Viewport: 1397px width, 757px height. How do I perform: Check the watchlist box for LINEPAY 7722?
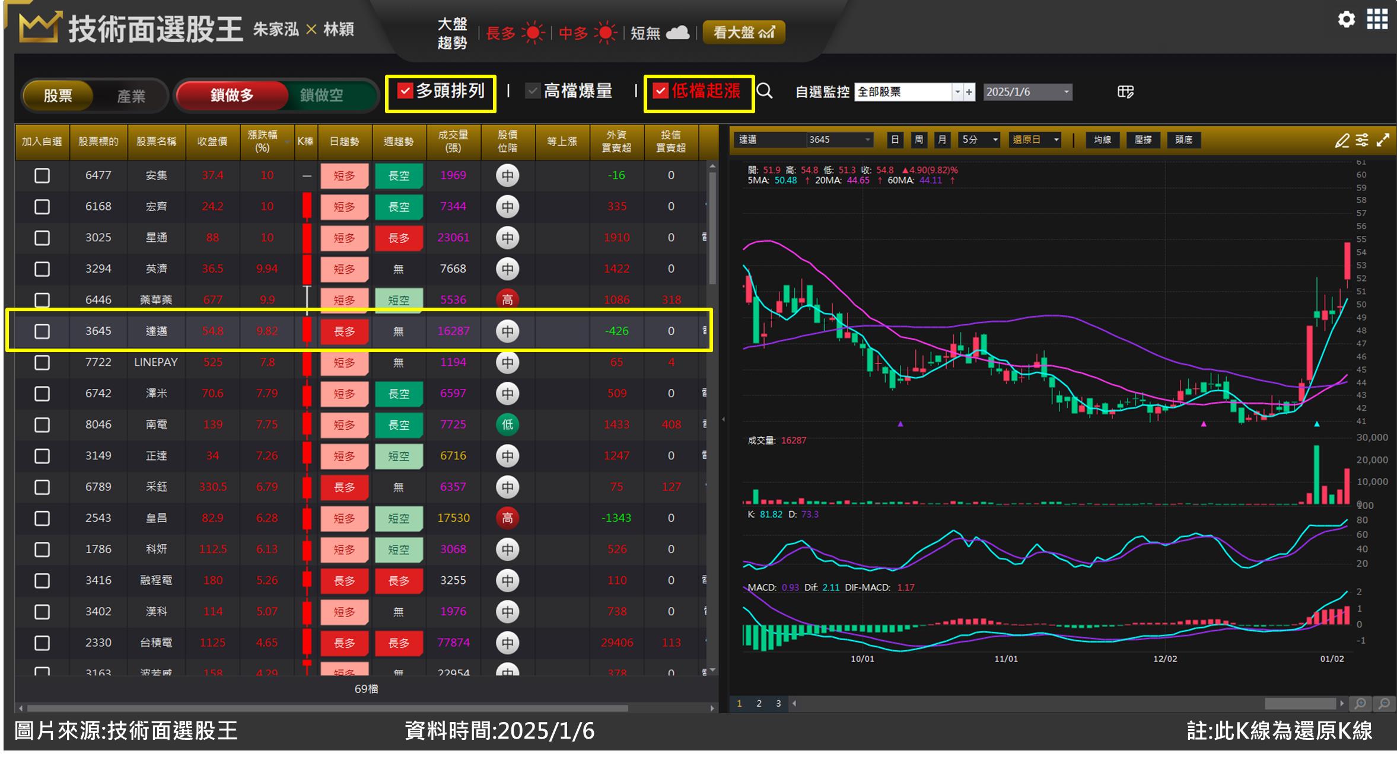tap(42, 362)
